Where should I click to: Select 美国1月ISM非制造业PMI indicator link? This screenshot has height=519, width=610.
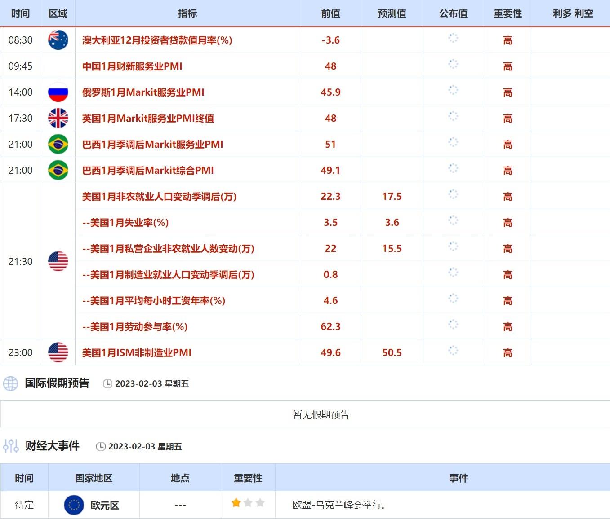pyautogui.click(x=137, y=353)
